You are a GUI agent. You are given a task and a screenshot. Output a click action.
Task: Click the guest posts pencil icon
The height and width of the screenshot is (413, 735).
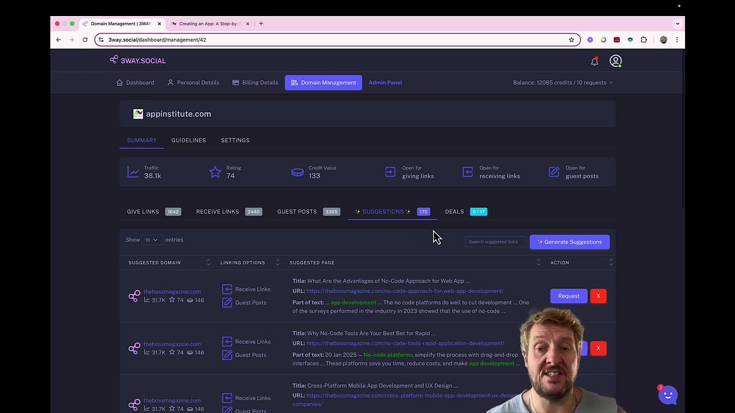(x=554, y=172)
